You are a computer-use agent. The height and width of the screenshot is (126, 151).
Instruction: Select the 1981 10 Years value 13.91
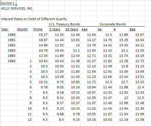(x=72, y=40)
